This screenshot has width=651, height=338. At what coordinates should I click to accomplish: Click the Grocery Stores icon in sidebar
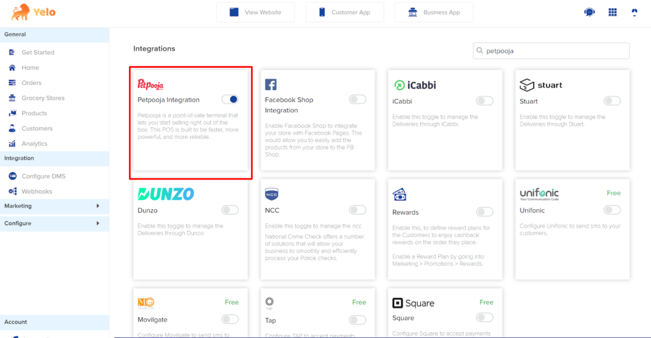(x=12, y=98)
